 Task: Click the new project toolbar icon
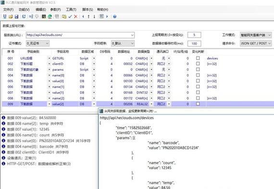(5, 16)
